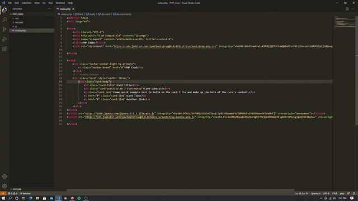Close the index.php editor tab
358x201 pixels.
(x=73, y=9)
